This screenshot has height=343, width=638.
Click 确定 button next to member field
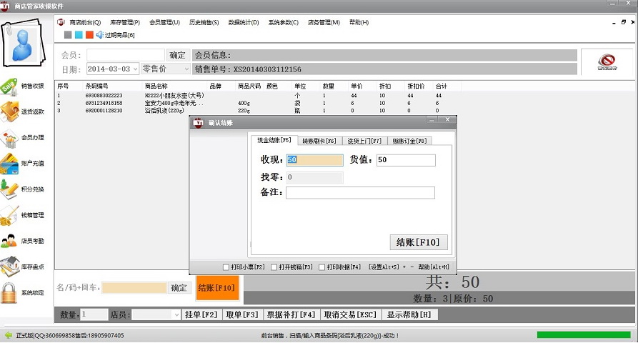[177, 55]
